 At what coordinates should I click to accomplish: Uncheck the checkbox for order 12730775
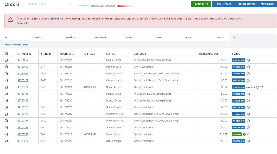6,108
